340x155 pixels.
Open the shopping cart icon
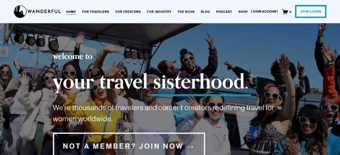point(285,12)
